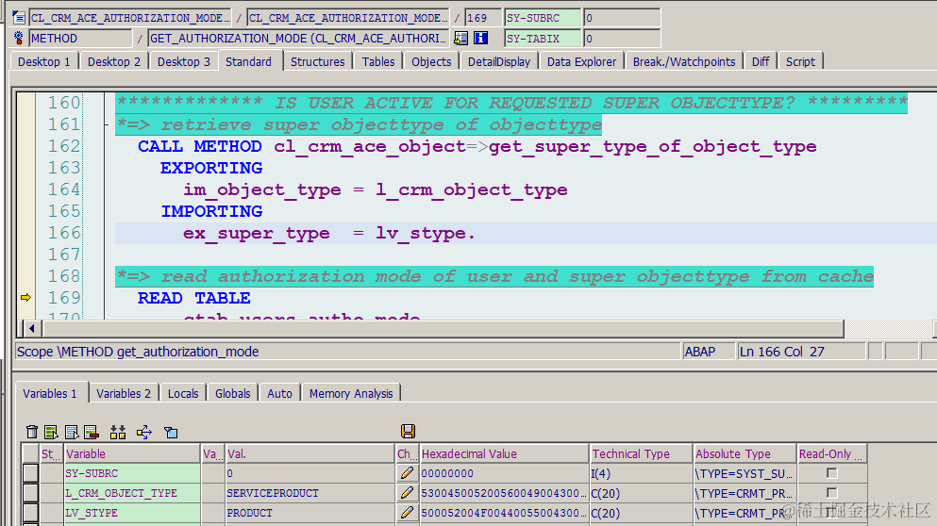Click the Read-Only column header
937x526 pixels.
pyautogui.click(x=832, y=453)
